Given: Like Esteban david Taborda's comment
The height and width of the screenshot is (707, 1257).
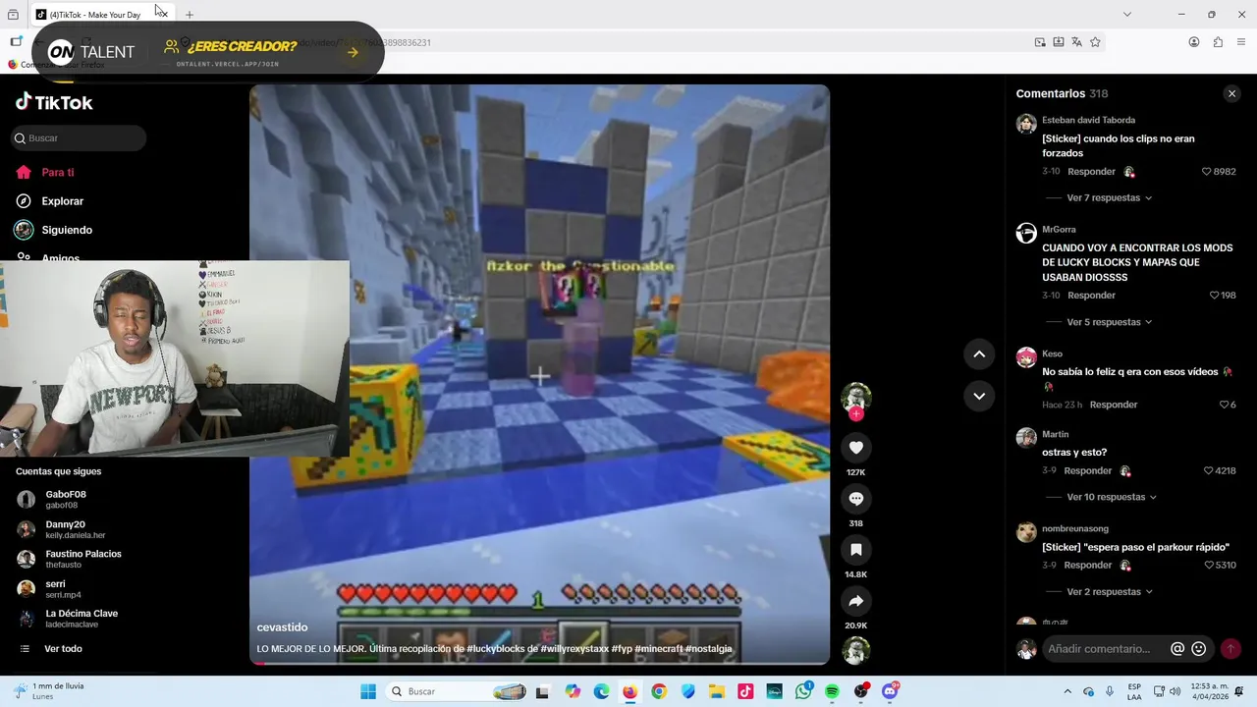Looking at the screenshot, I should click(1207, 172).
